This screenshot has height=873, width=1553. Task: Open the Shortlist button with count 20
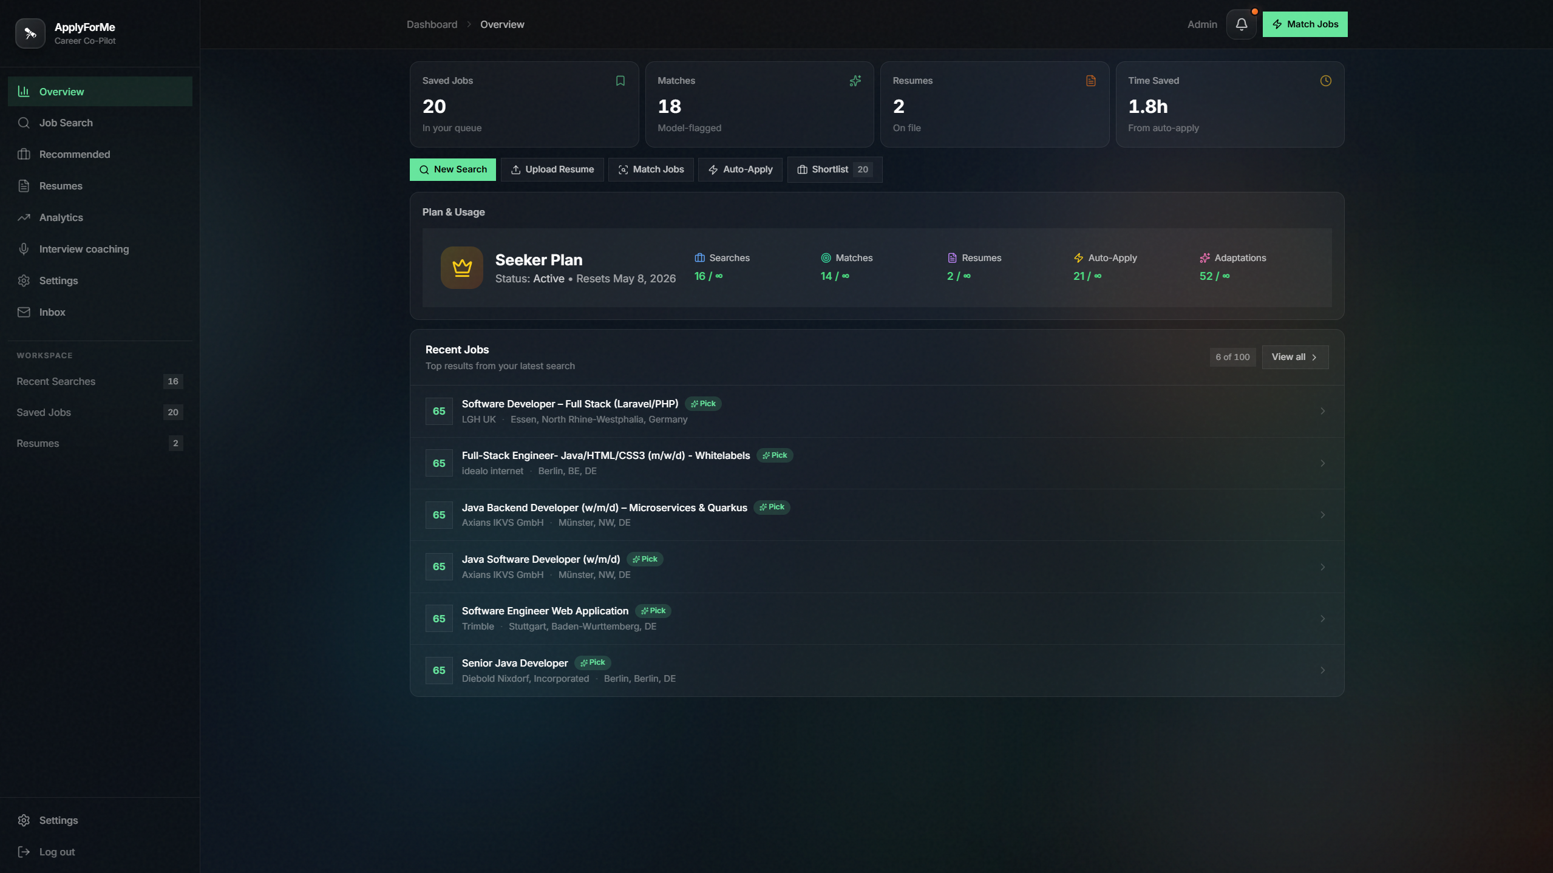(x=834, y=169)
